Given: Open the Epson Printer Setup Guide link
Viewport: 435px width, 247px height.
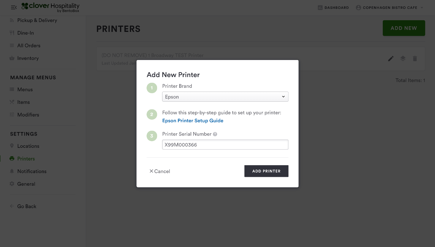Looking at the screenshot, I should point(193,121).
